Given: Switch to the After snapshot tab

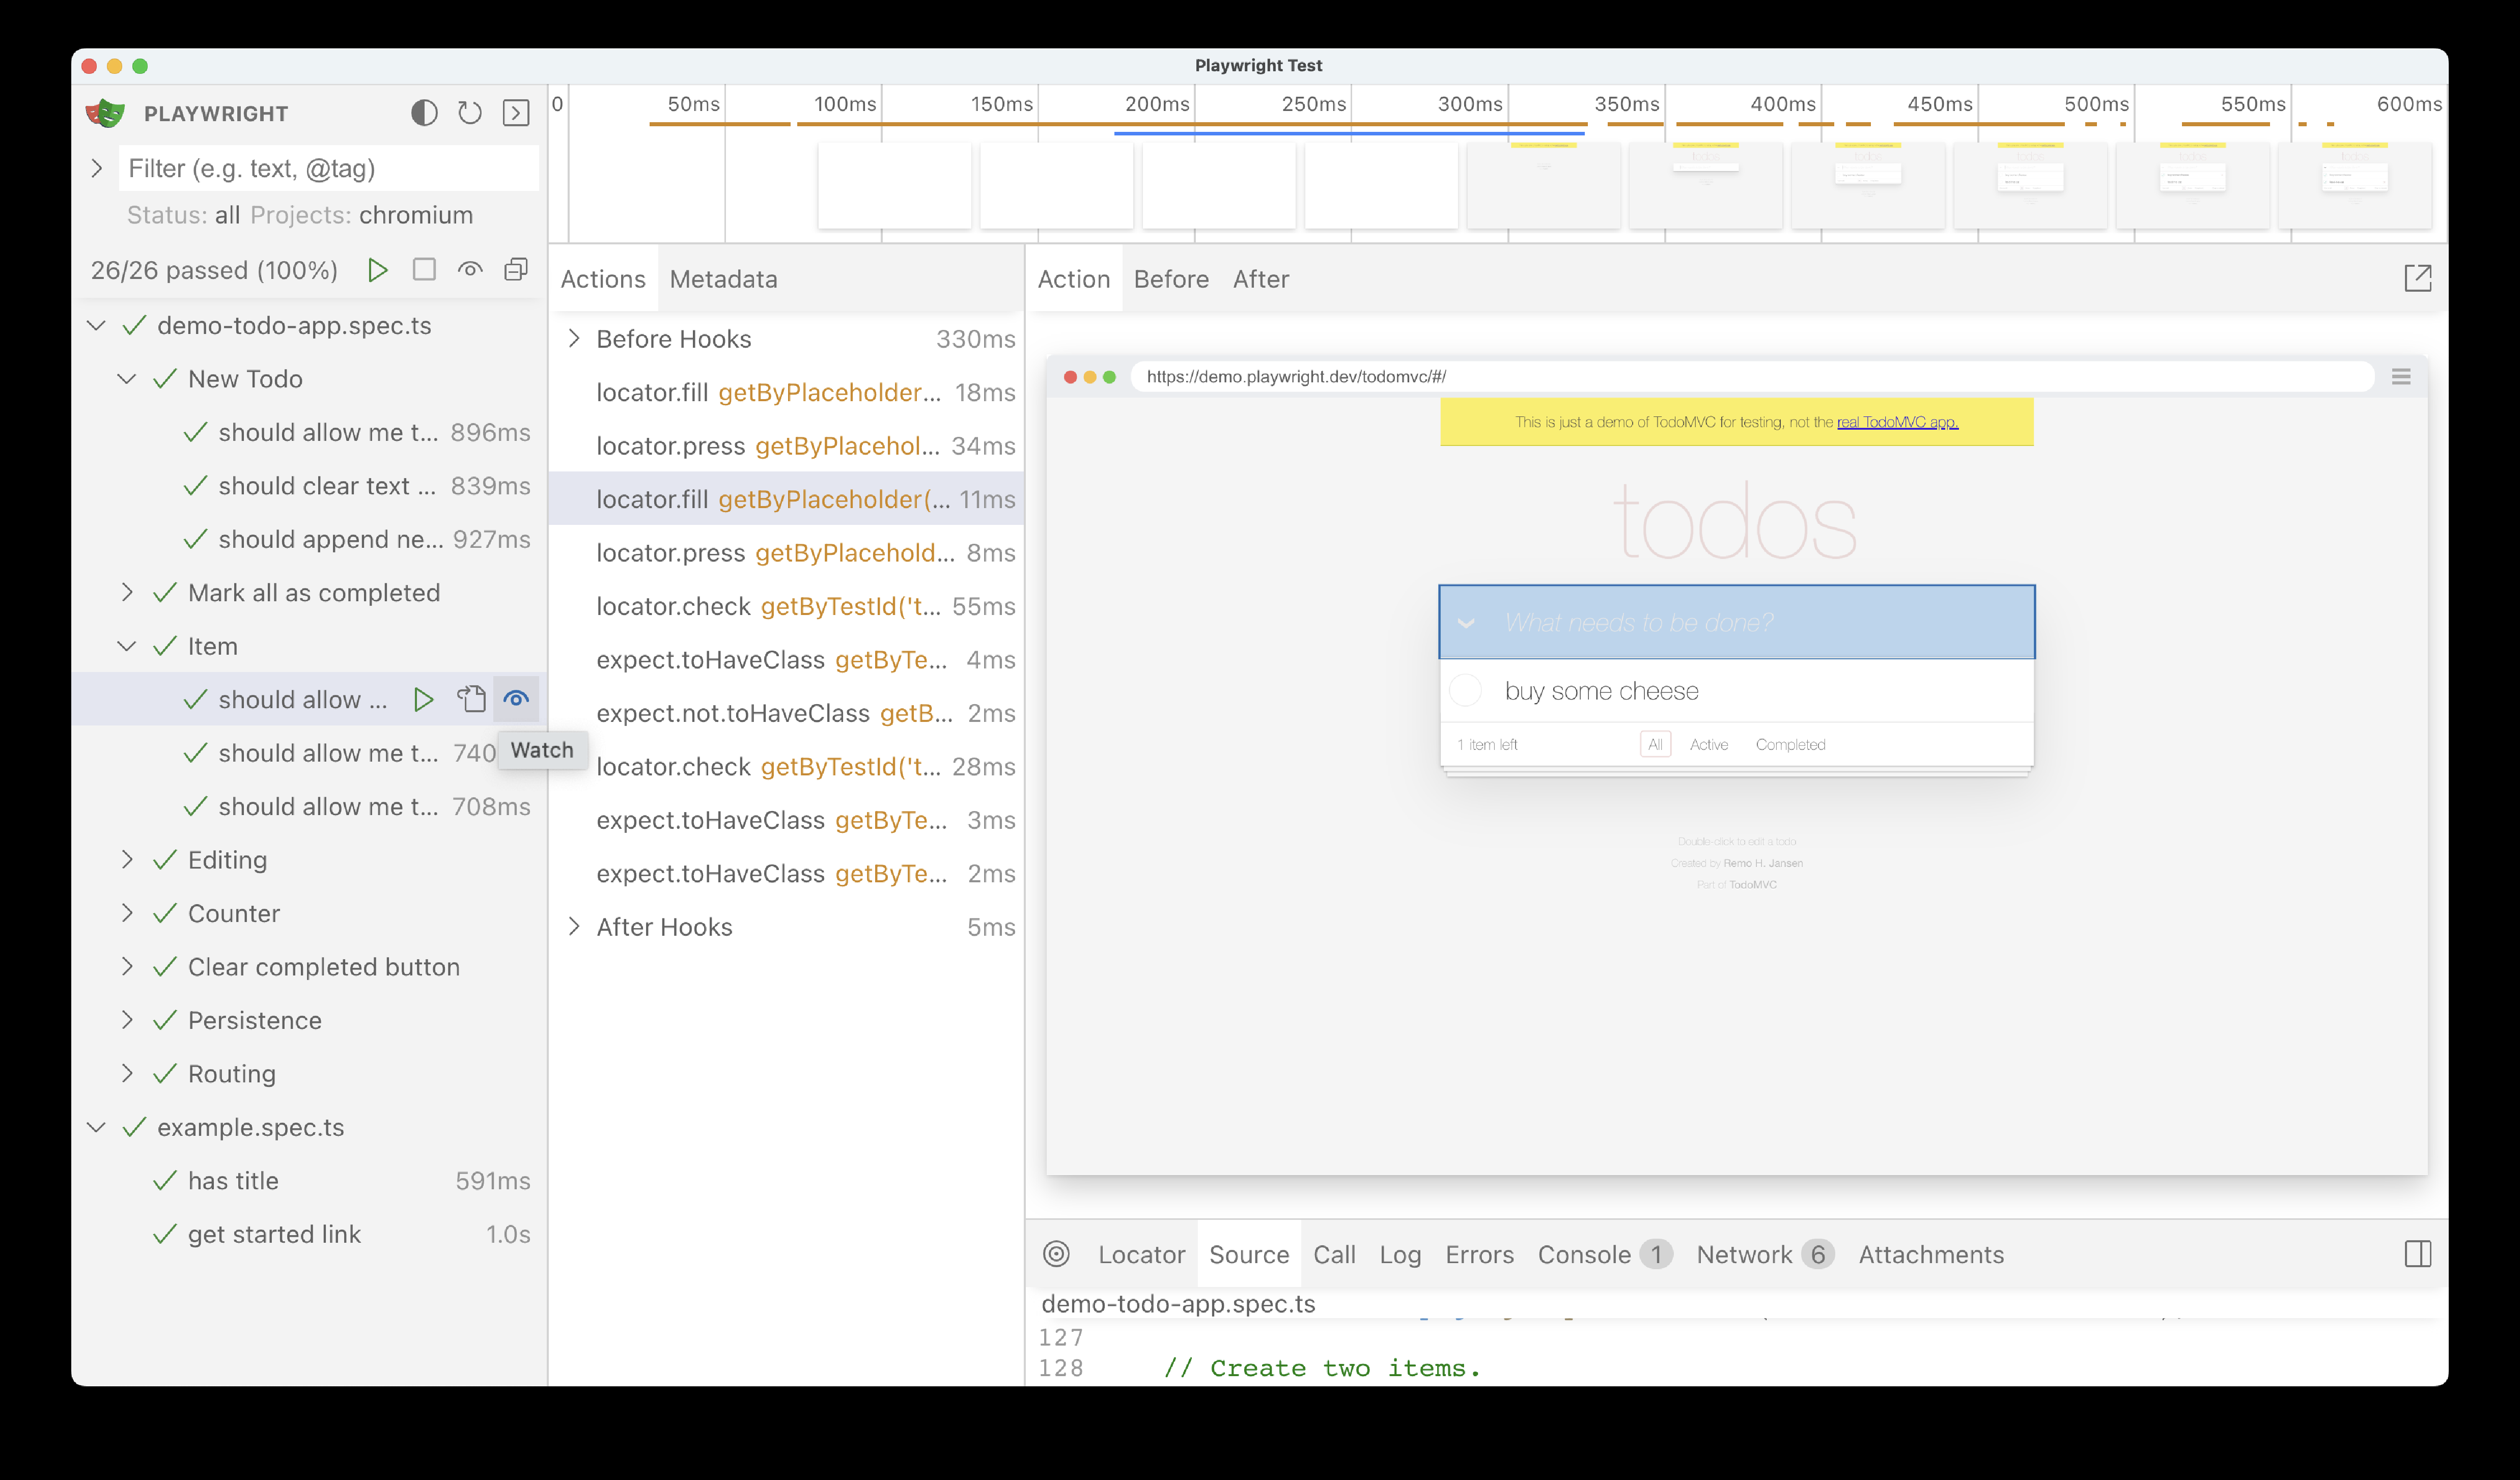Looking at the screenshot, I should point(1260,279).
